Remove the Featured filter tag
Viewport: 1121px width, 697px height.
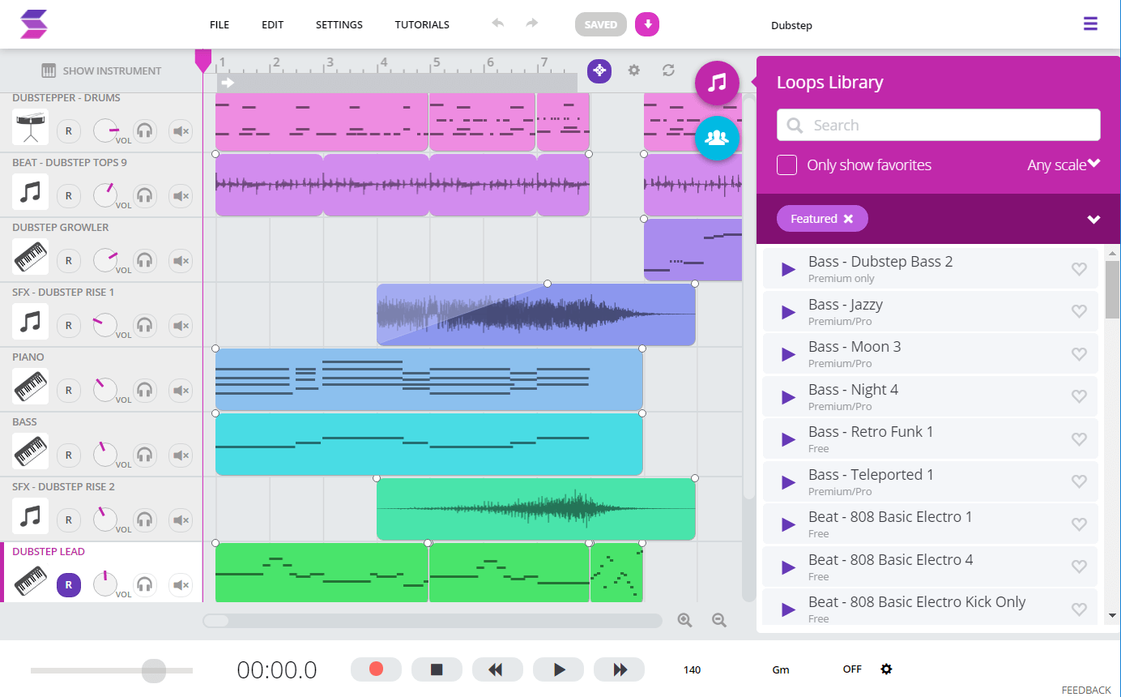(x=847, y=218)
